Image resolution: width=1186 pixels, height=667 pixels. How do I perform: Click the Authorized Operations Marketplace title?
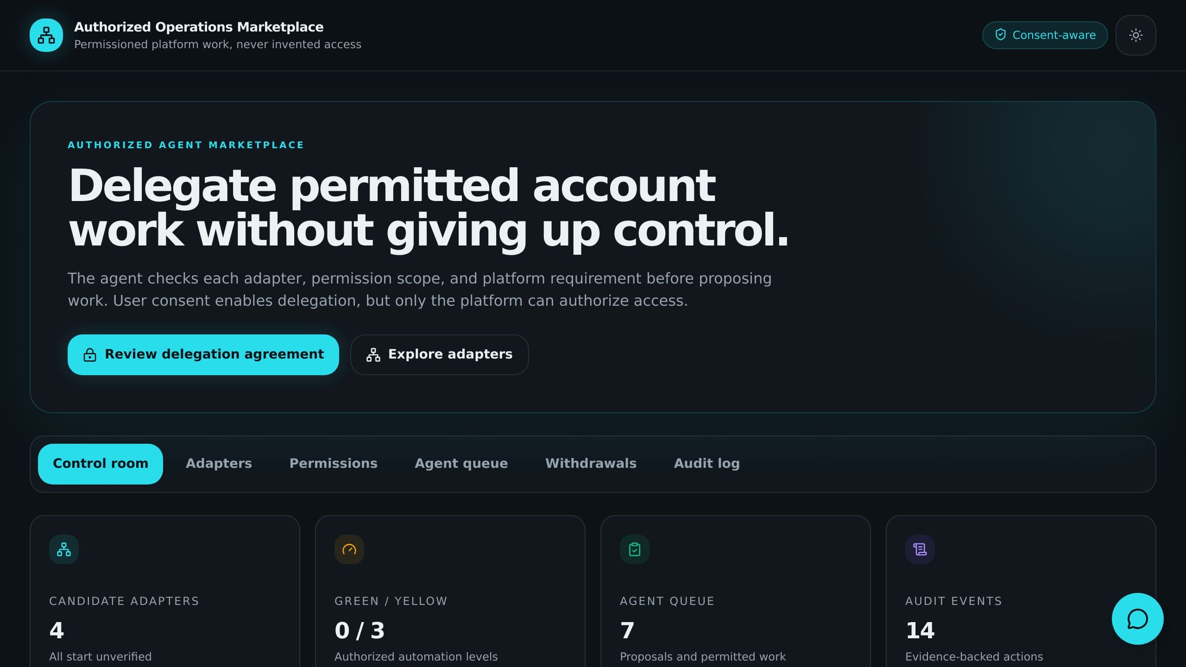click(x=199, y=27)
